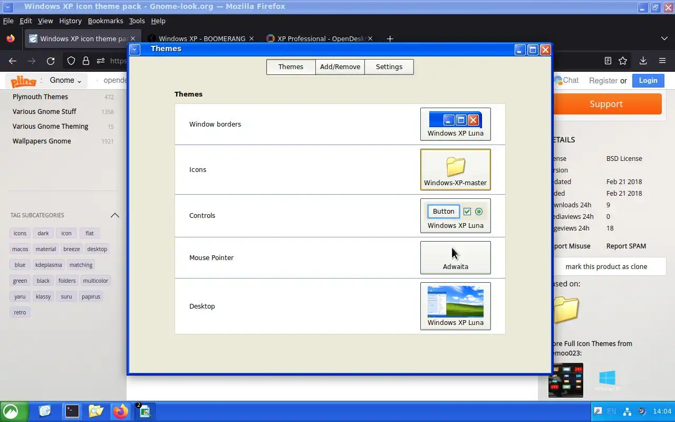Click Report SPAM link
Screen dimensions: 675x422
626,246
